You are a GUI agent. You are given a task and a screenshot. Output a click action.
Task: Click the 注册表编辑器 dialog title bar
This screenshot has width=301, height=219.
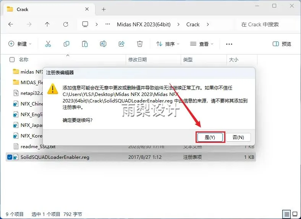pos(149,73)
